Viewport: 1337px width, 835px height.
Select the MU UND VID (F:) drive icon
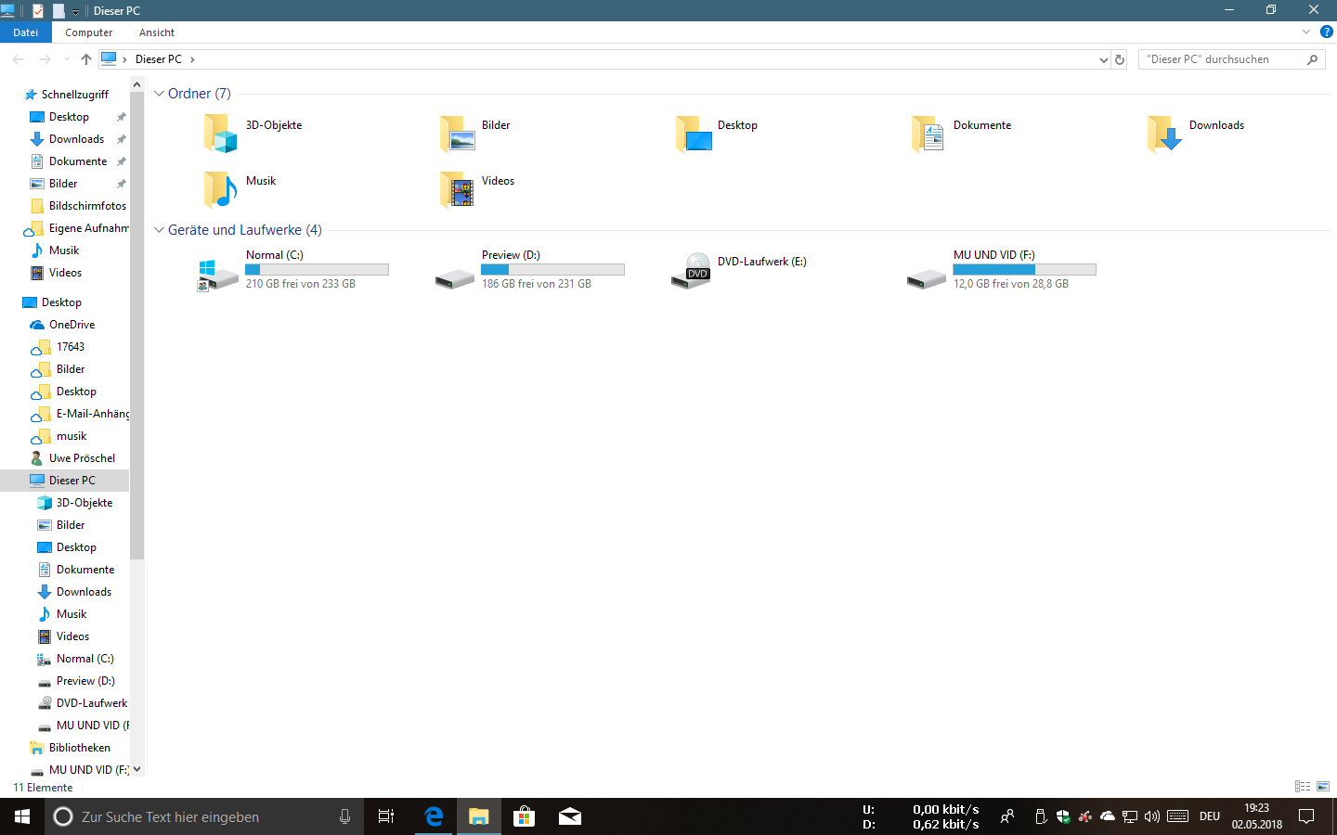[x=927, y=278]
